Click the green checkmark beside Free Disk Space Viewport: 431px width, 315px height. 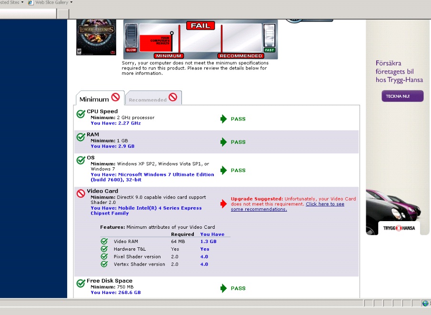(81, 283)
